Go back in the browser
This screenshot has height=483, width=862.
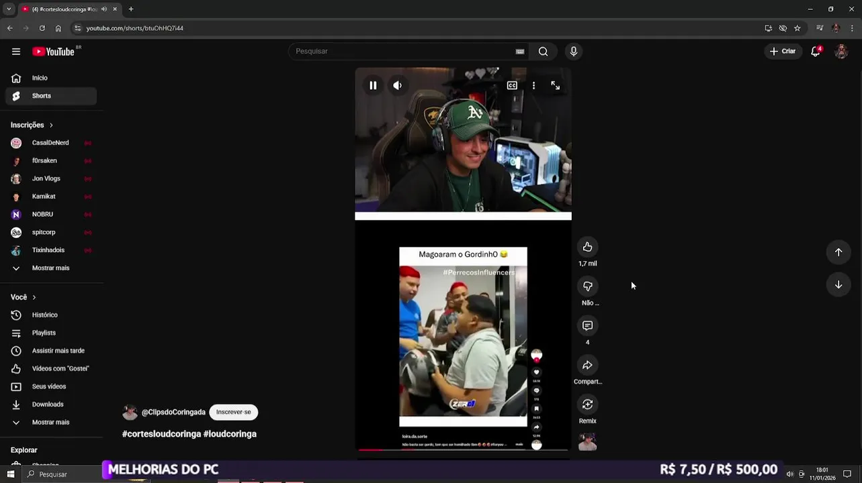tap(10, 28)
